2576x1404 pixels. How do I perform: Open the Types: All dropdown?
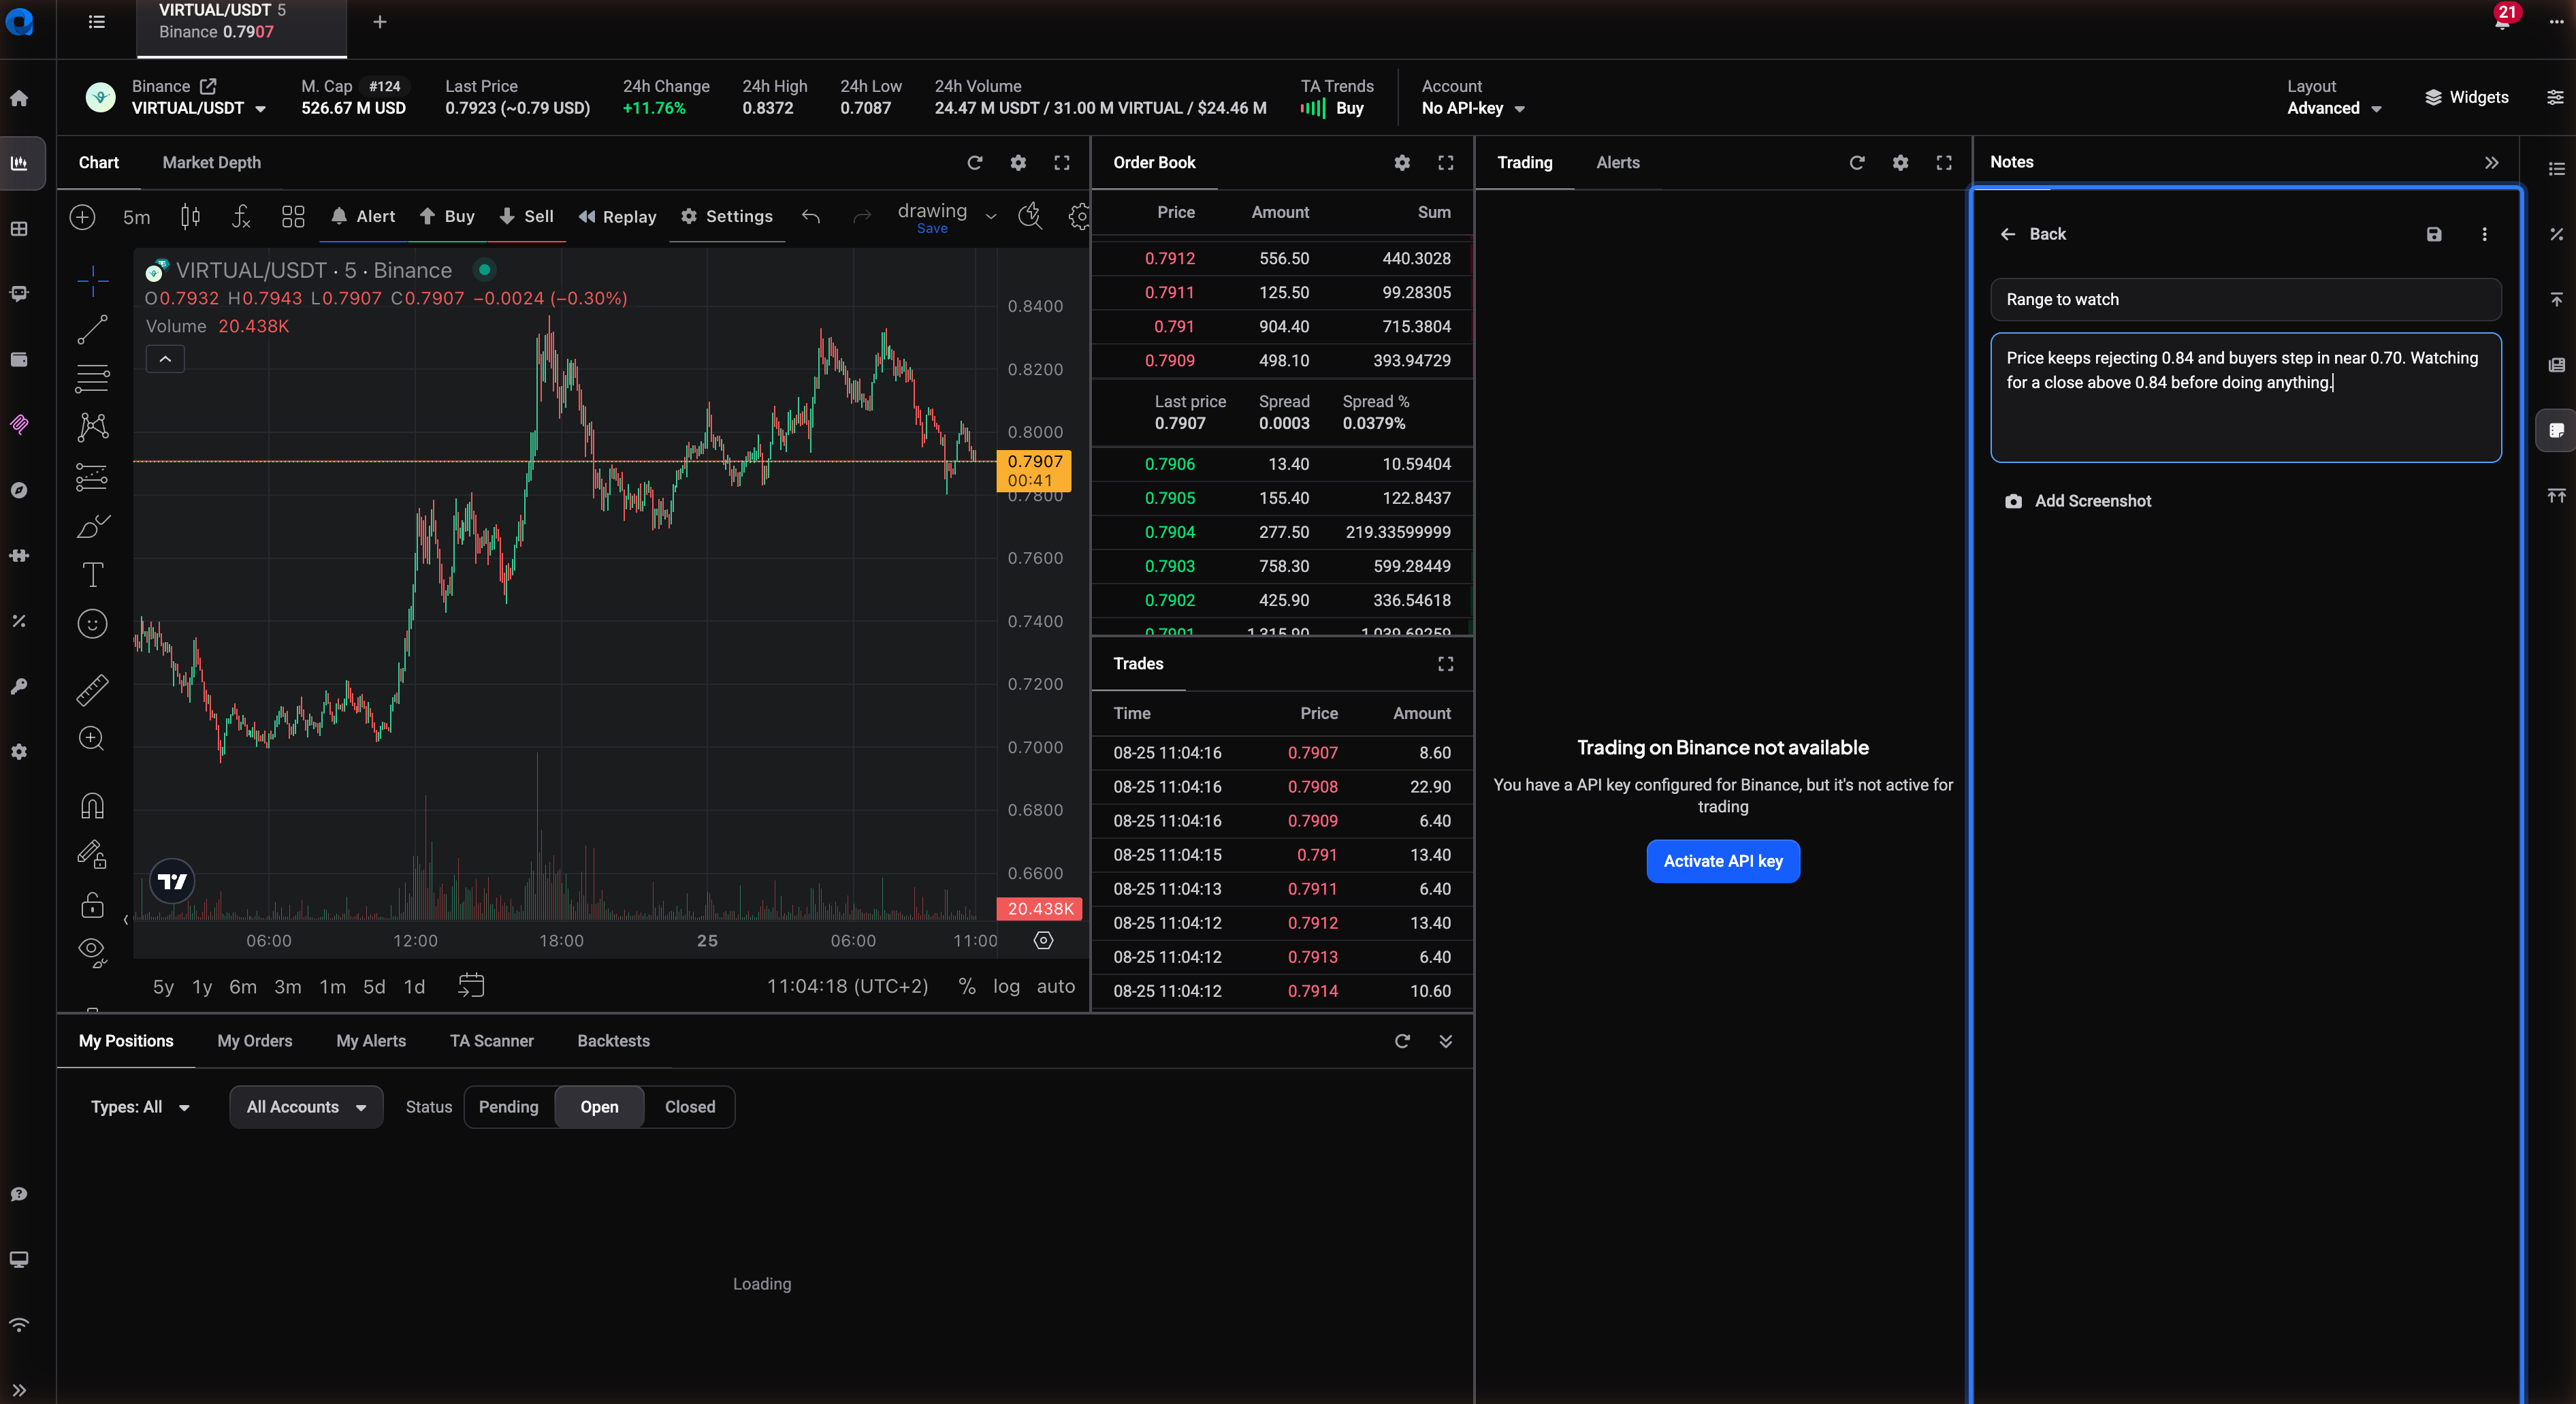coord(140,1107)
